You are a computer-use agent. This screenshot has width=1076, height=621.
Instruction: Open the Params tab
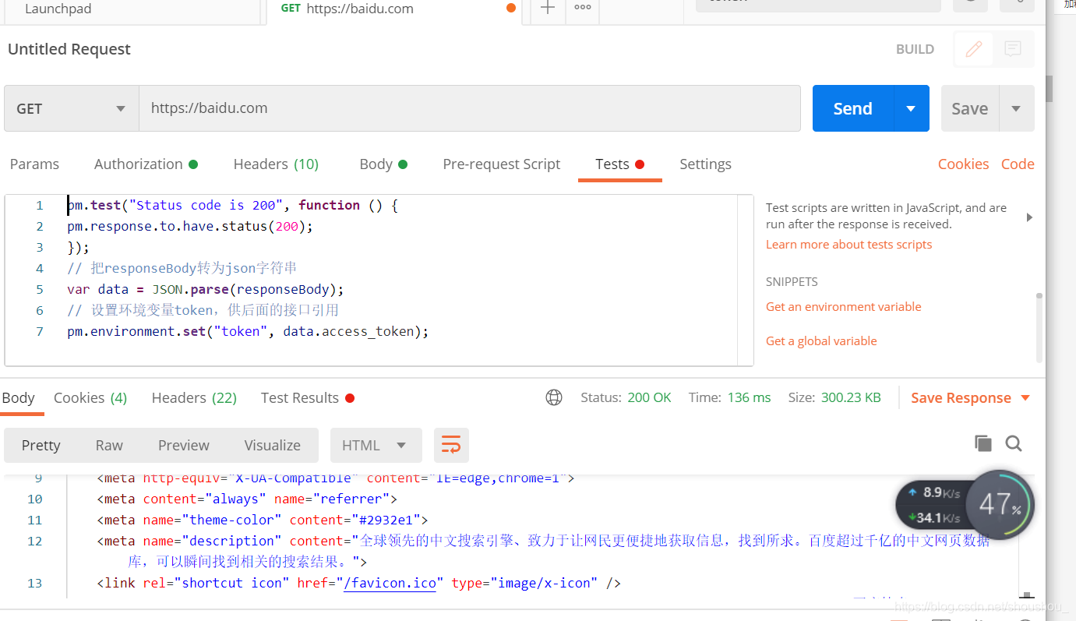click(34, 164)
